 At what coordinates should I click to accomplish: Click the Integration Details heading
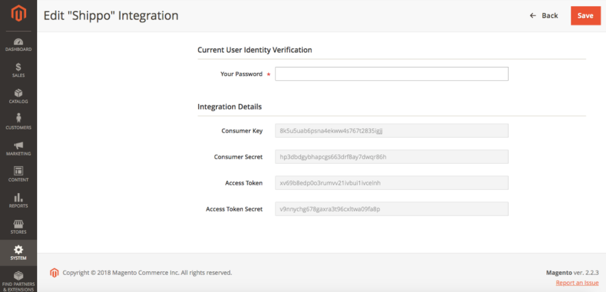click(229, 106)
